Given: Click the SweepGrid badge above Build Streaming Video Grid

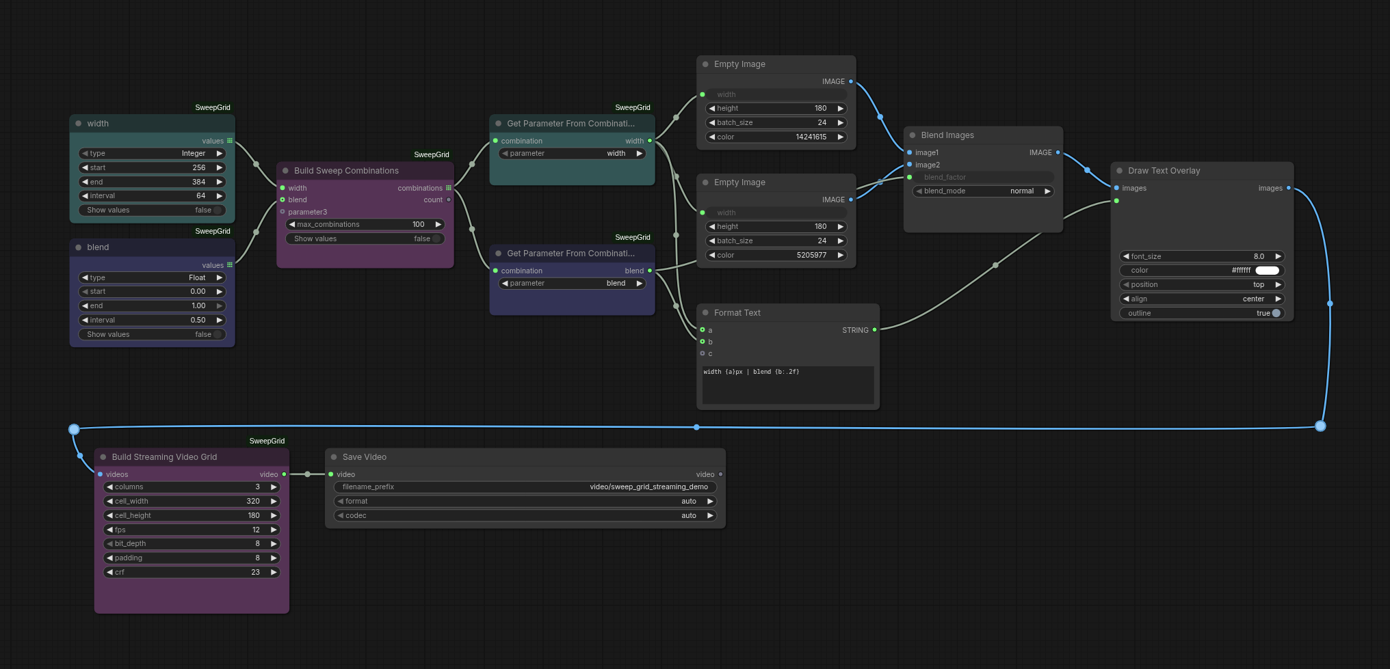Looking at the screenshot, I should click(267, 441).
